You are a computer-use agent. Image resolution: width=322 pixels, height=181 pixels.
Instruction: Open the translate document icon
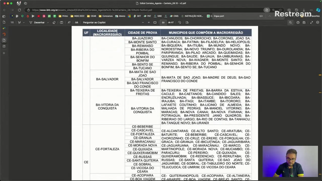click(76, 22)
